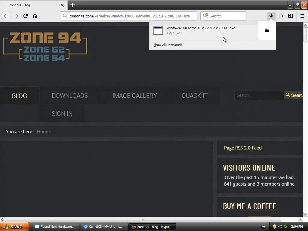
Task: Click the vertical scrollbar up arrow
Action: pyautogui.click(x=305, y=25)
